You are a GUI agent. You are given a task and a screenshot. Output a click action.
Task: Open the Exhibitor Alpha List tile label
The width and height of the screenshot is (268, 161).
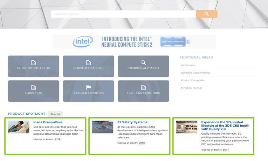pos(143,68)
